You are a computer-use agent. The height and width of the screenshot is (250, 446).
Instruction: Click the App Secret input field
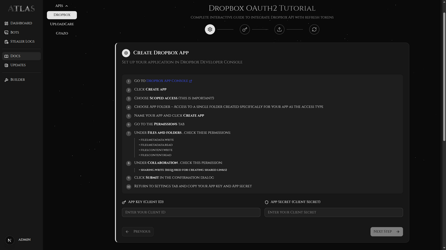point(334,212)
